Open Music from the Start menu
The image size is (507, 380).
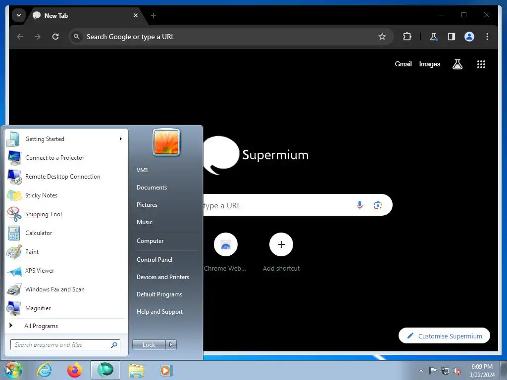[x=145, y=222]
